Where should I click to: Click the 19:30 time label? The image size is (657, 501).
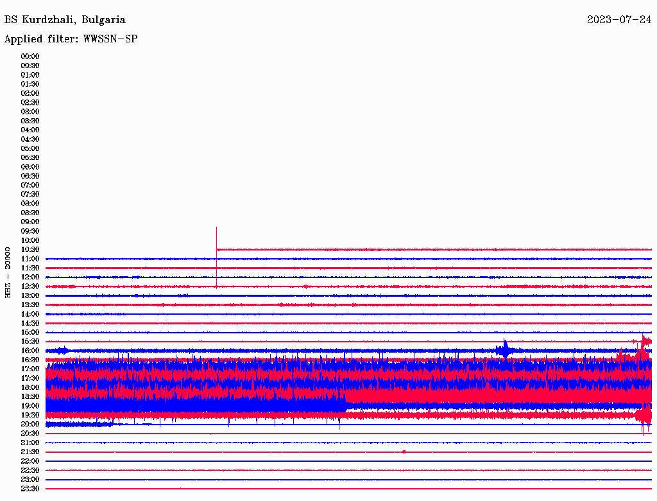click(x=30, y=415)
